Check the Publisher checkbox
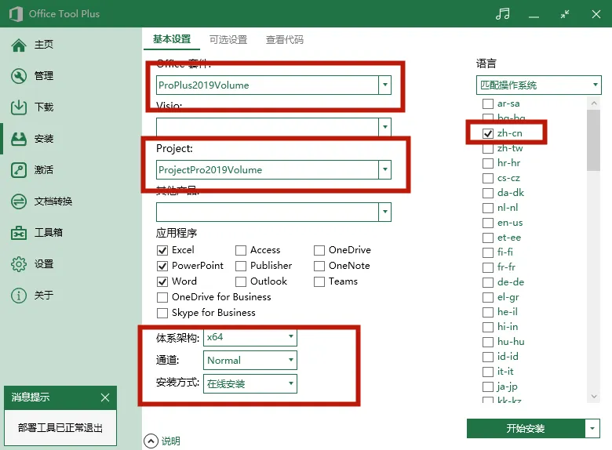 click(x=241, y=266)
